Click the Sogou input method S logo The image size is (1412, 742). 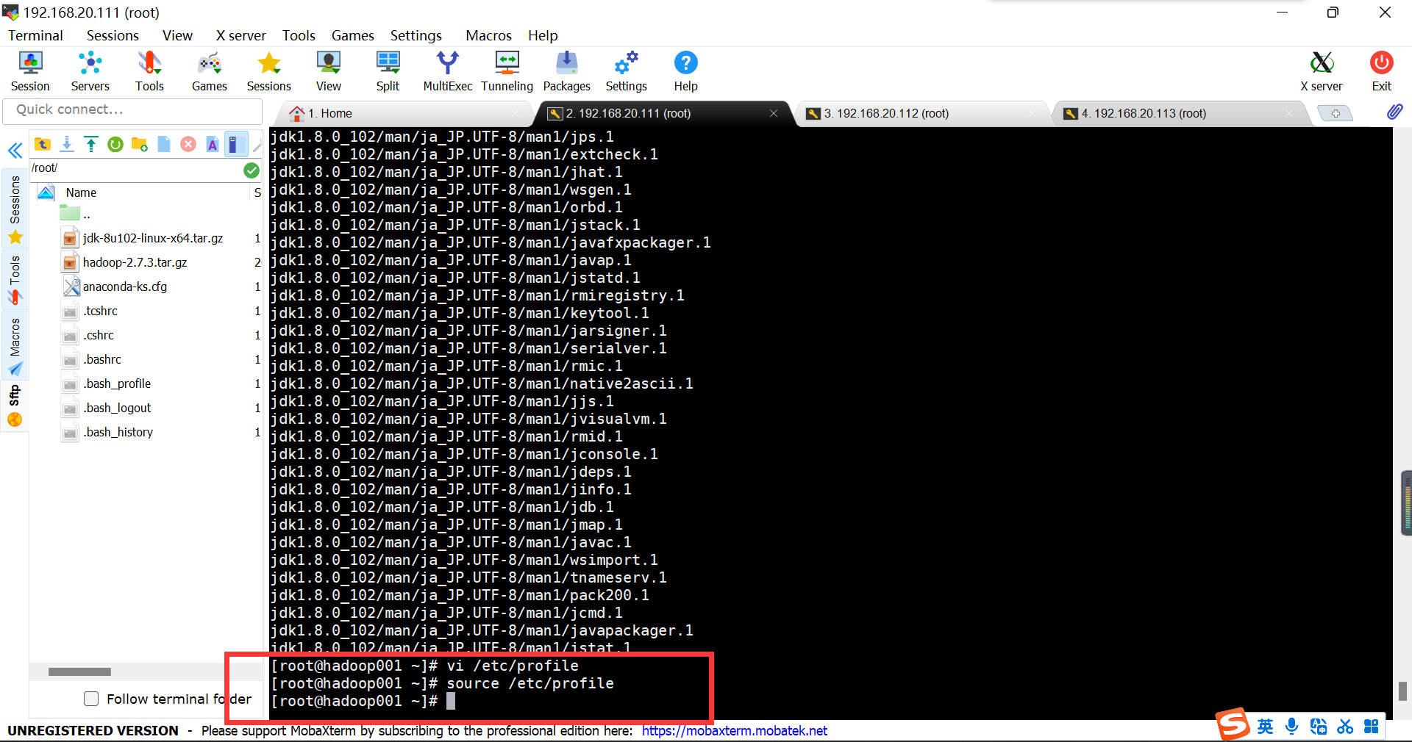pos(1233,725)
